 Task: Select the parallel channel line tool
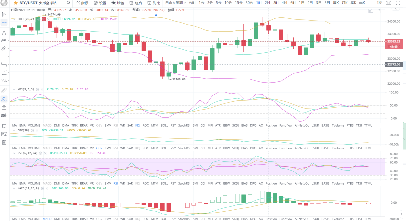[4, 48]
